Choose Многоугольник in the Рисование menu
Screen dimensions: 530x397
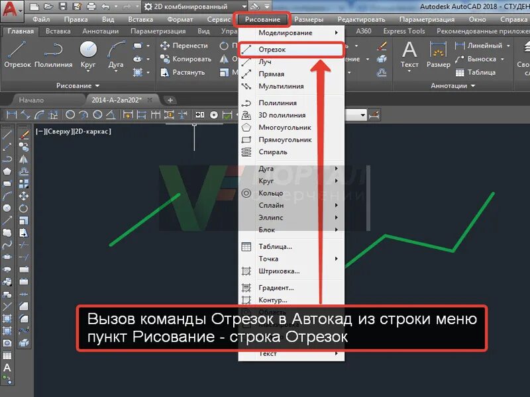291,127
